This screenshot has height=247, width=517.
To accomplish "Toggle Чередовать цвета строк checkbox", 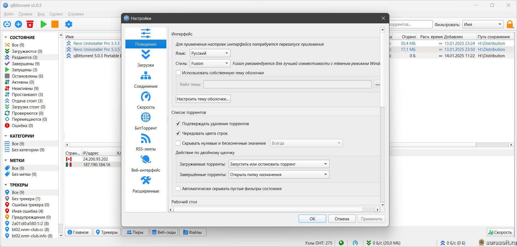I will point(178,133).
